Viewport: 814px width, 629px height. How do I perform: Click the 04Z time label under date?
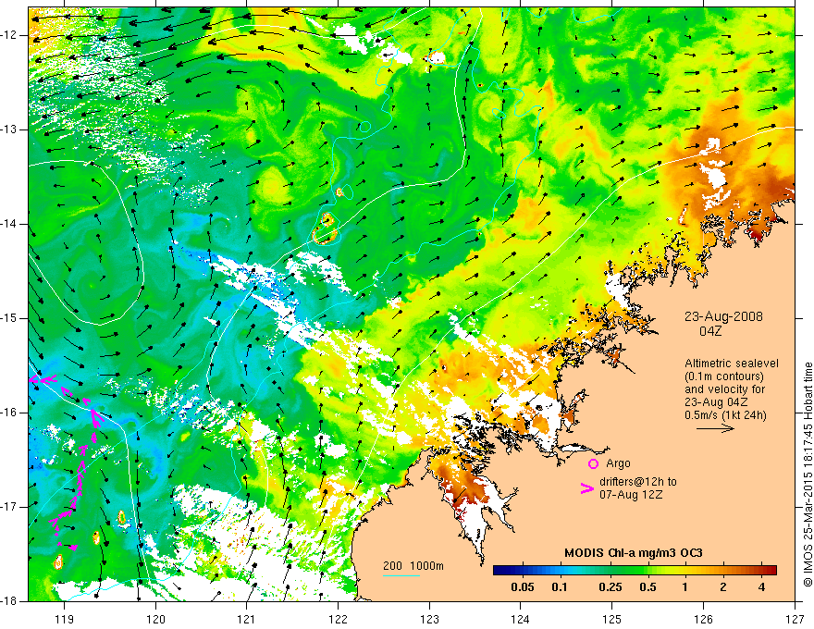click(x=710, y=331)
